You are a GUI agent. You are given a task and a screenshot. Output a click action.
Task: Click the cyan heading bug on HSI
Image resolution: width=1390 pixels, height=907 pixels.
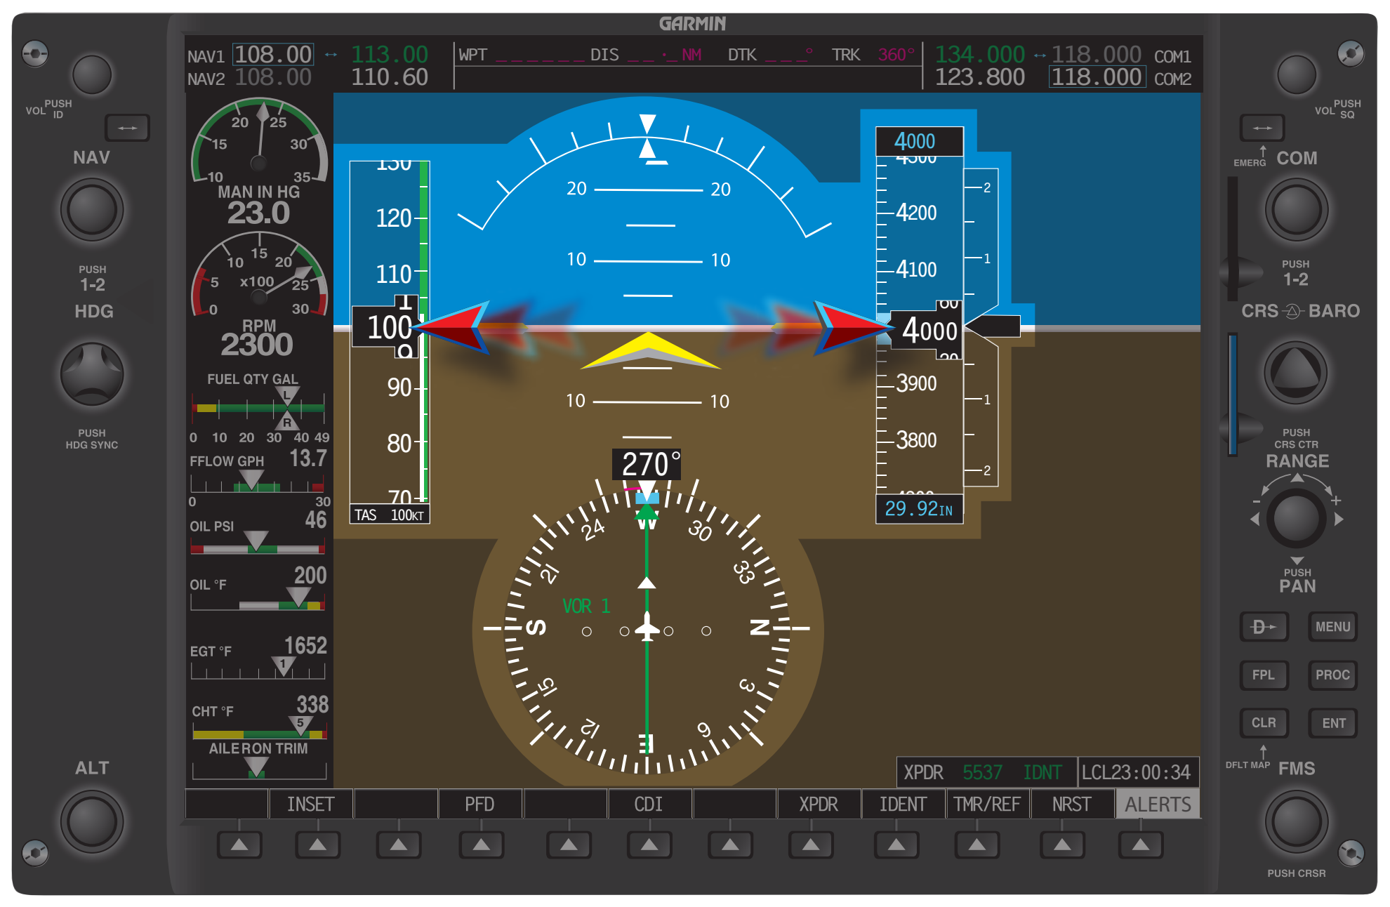647,498
